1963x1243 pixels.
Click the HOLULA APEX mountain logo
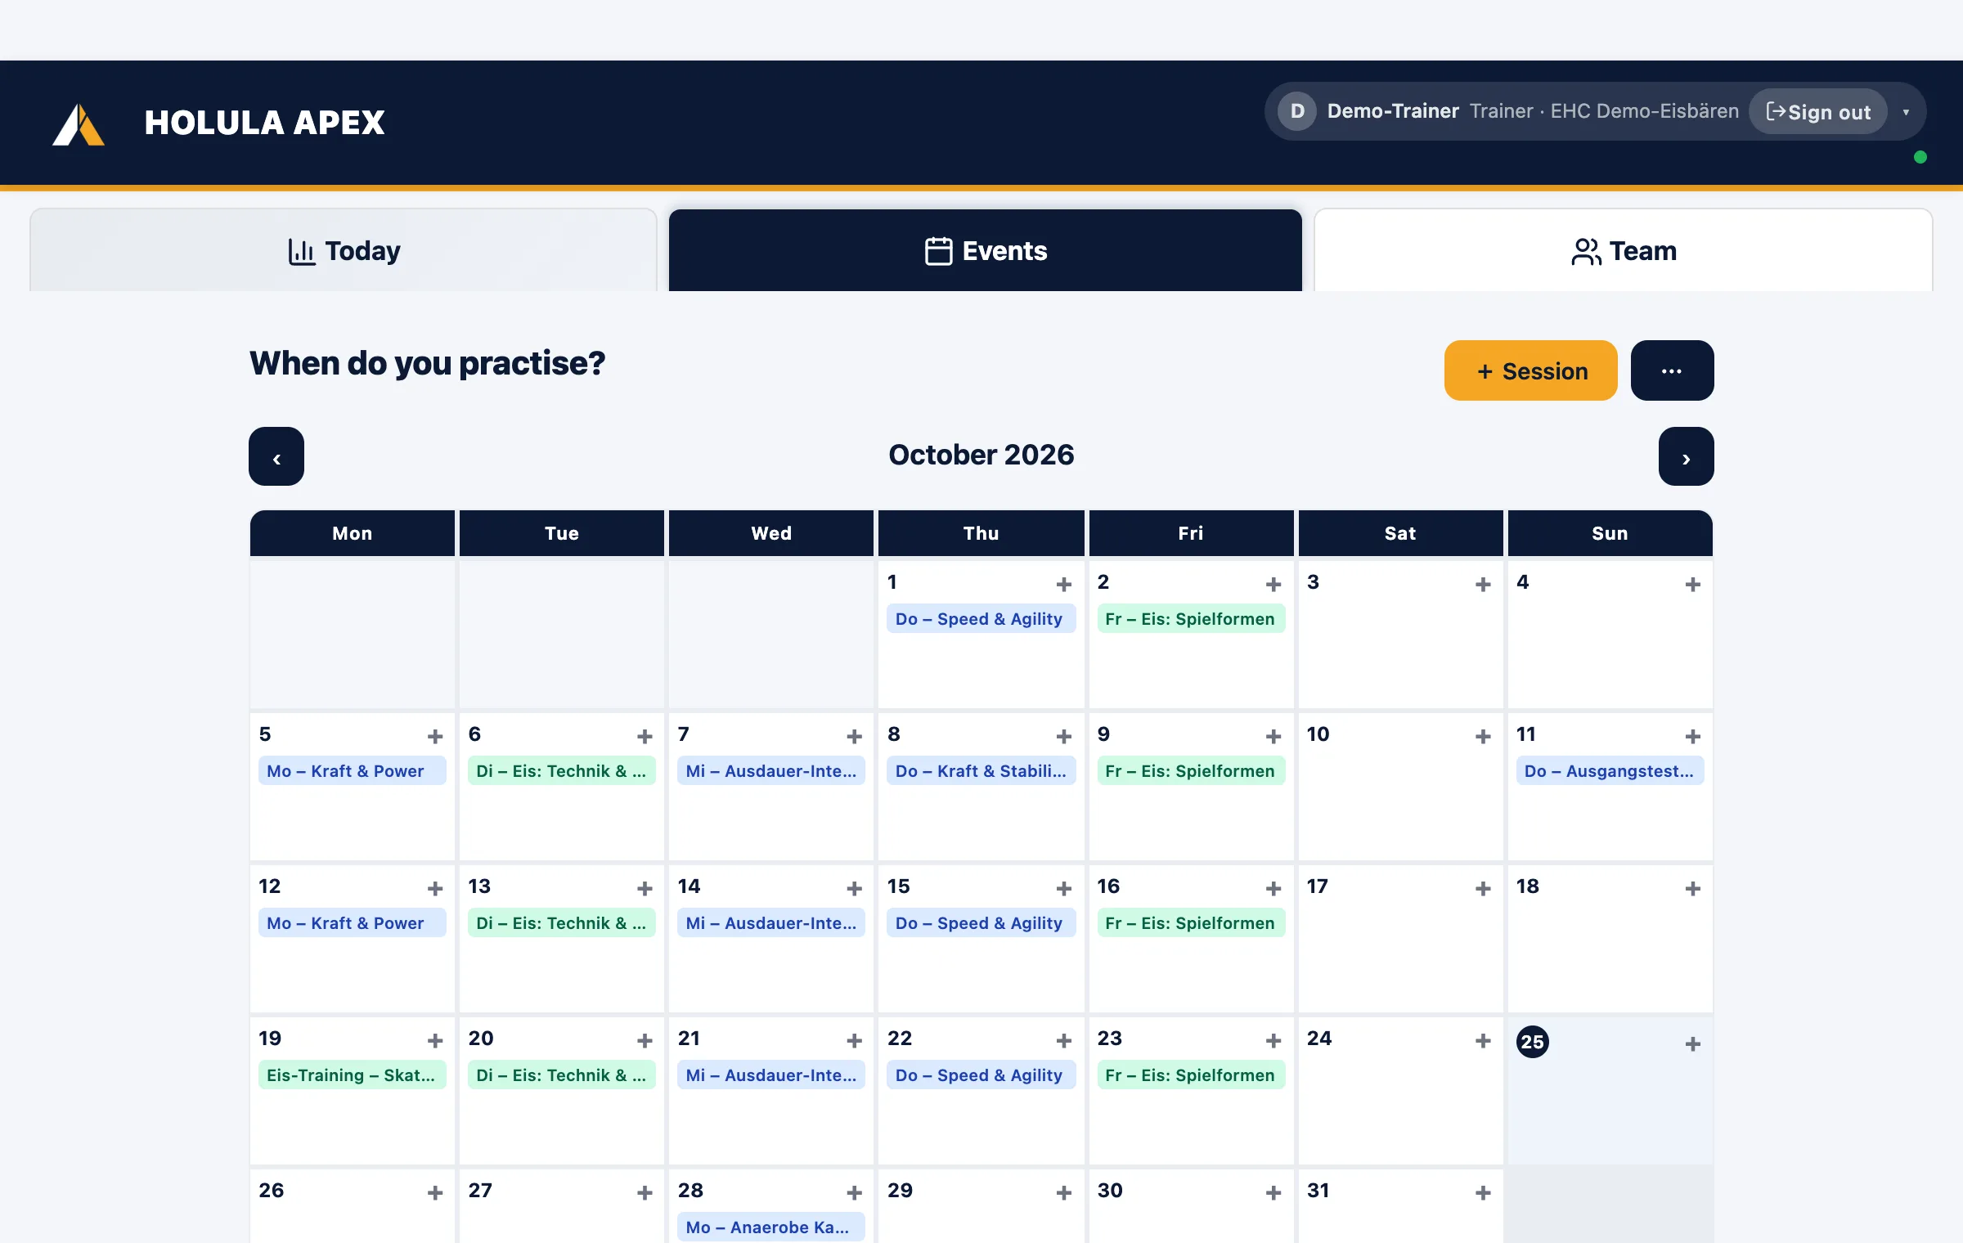79,124
